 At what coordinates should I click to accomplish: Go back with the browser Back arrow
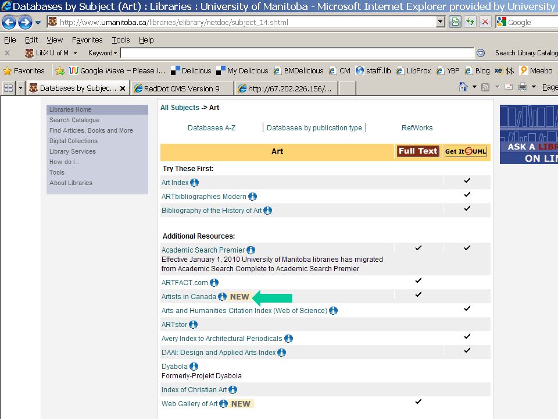pos(9,22)
